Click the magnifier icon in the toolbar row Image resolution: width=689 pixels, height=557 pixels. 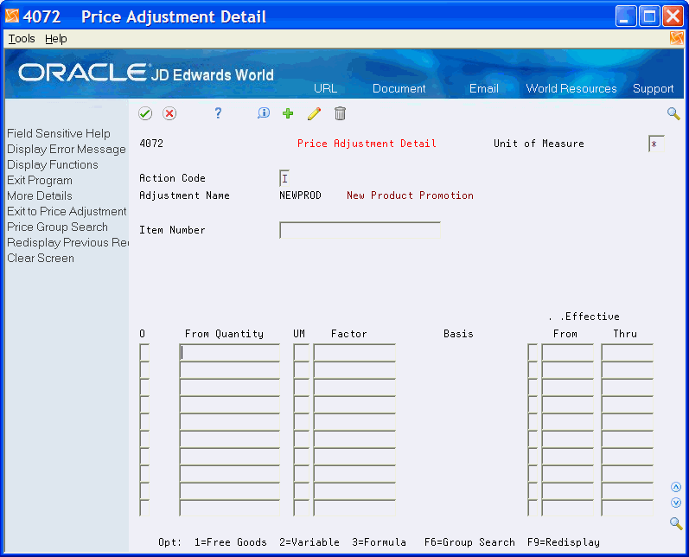[x=673, y=113]
